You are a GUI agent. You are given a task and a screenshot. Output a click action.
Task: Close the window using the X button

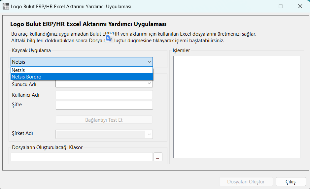point(300,6)
